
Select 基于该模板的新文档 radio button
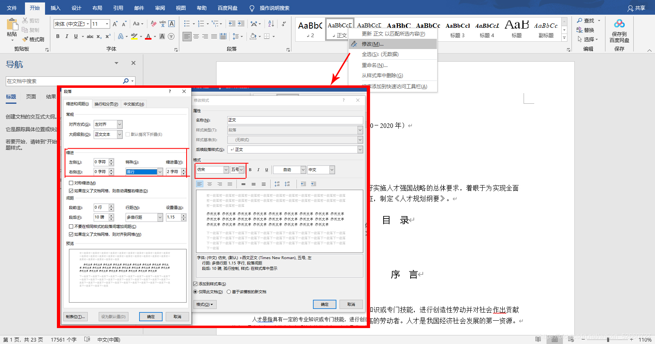[229, 292]
